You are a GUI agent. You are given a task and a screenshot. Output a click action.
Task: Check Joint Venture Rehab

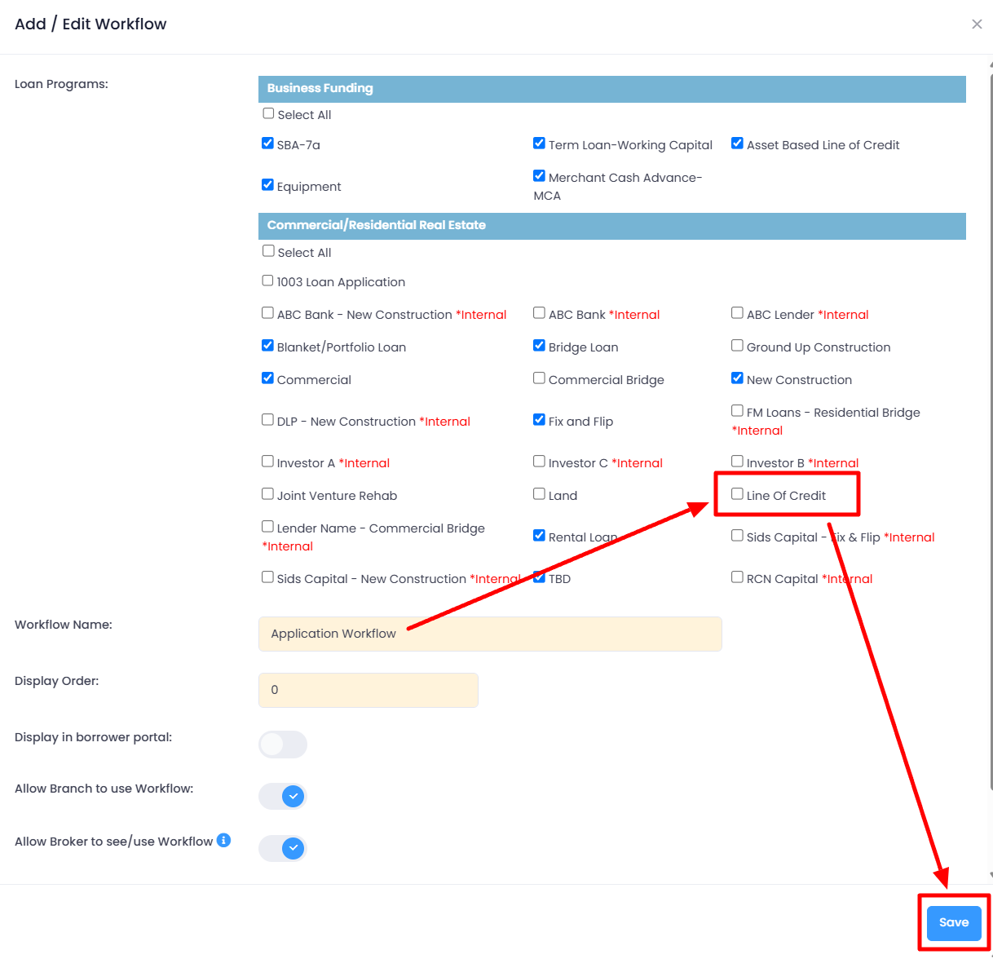[x=267, y=493]
